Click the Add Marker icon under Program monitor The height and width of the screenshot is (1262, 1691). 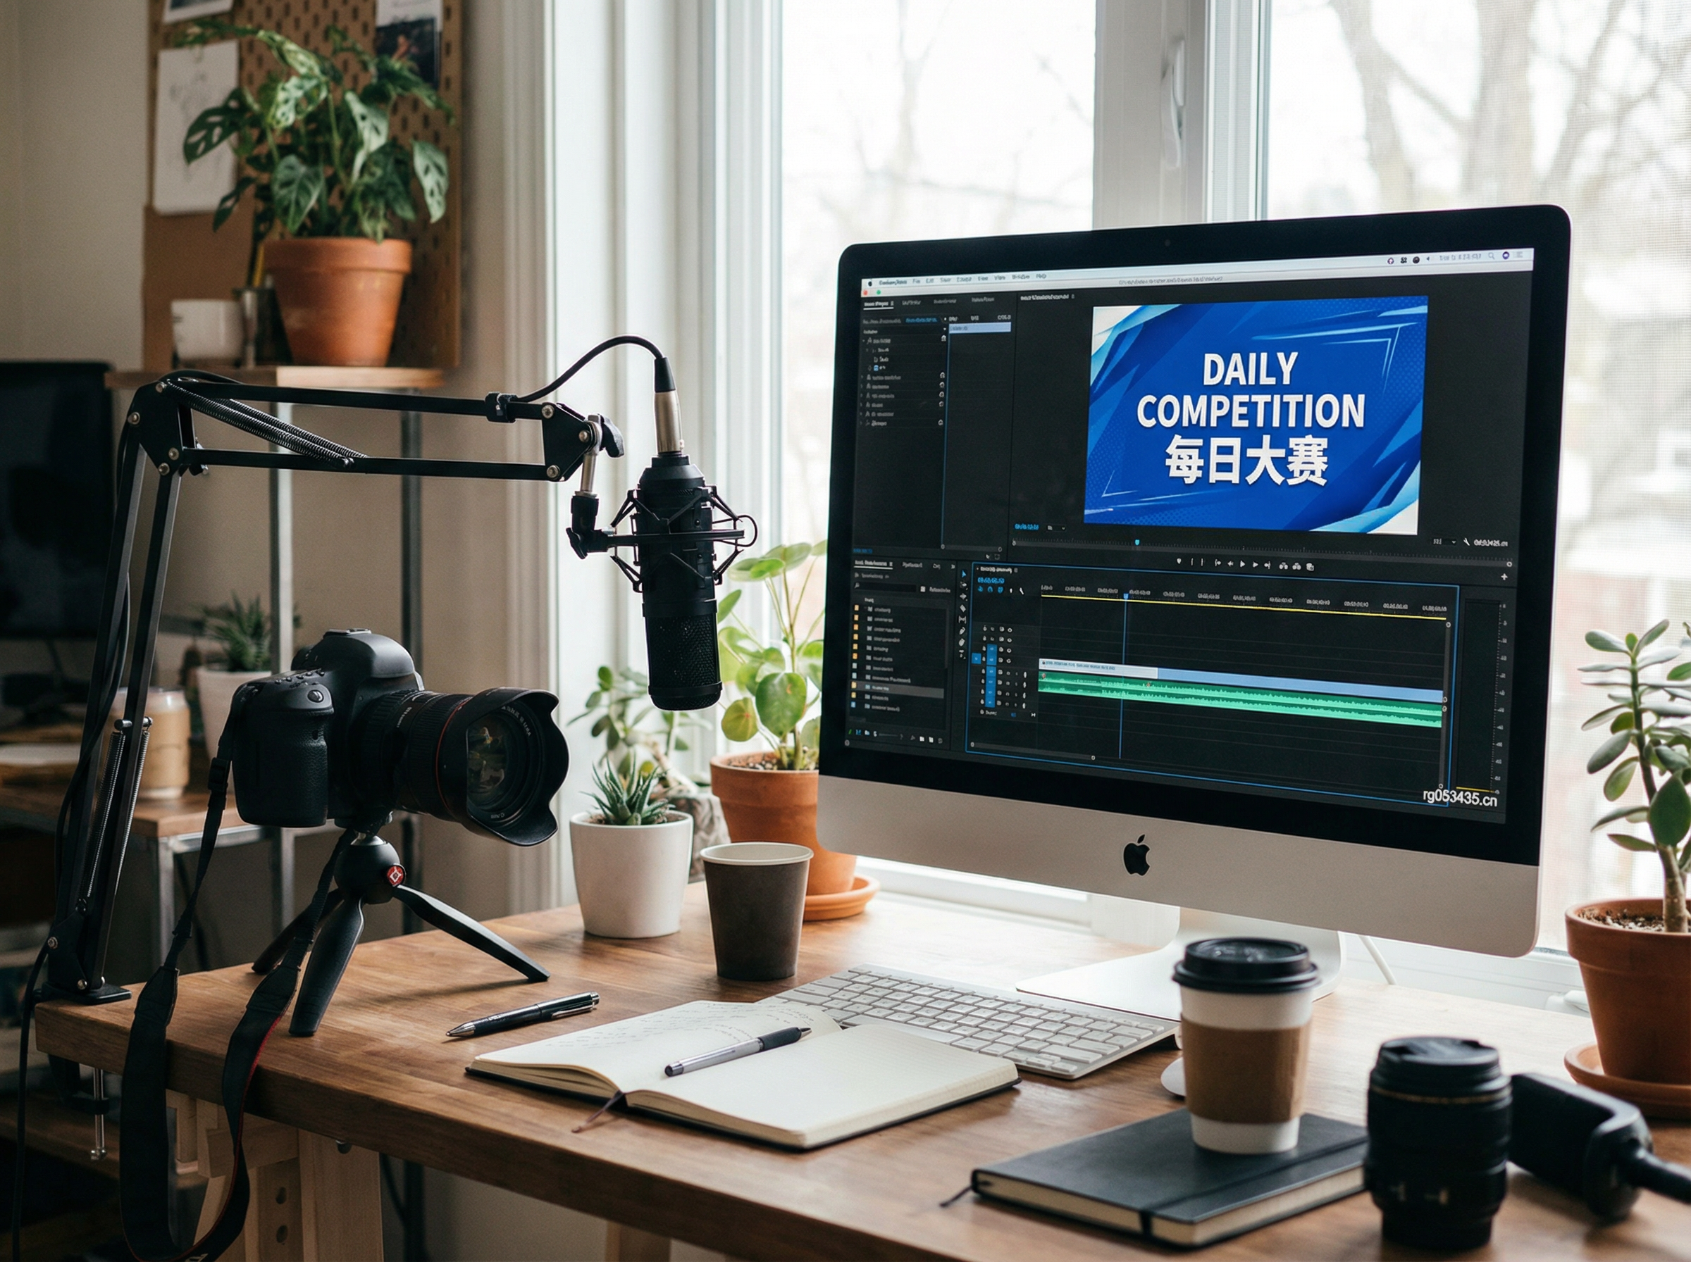[1179, 561]
